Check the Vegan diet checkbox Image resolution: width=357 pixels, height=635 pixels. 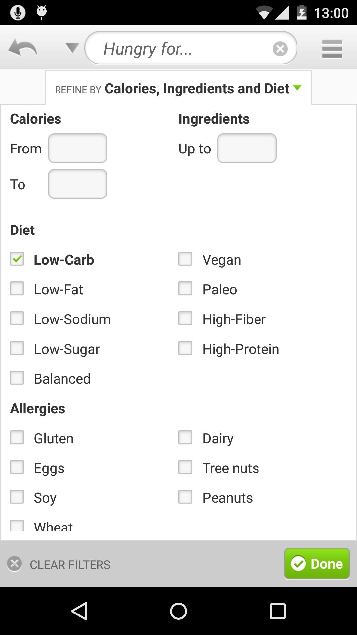(x=185, y=259)
